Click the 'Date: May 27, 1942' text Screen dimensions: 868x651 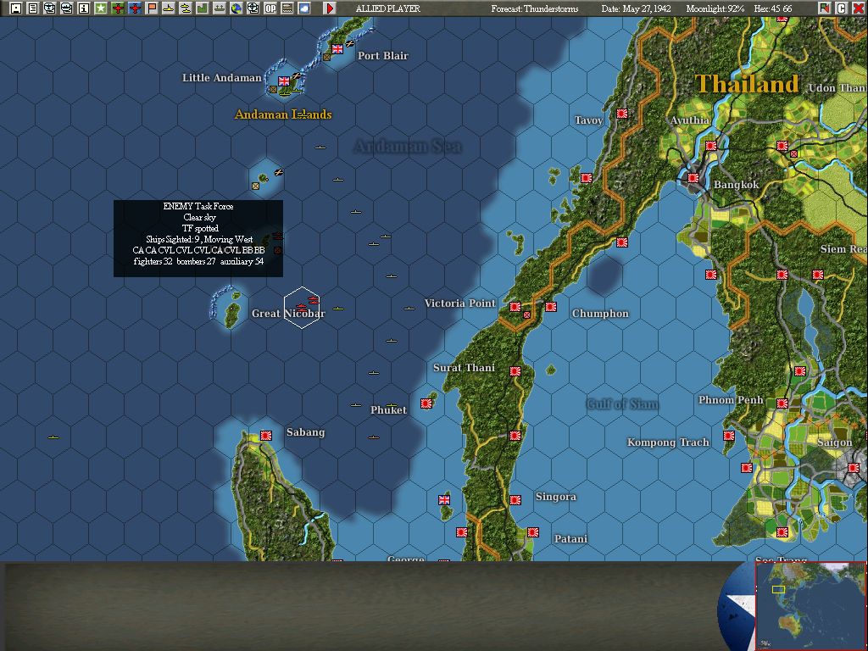pyautogui.click(x=636, y=8)
